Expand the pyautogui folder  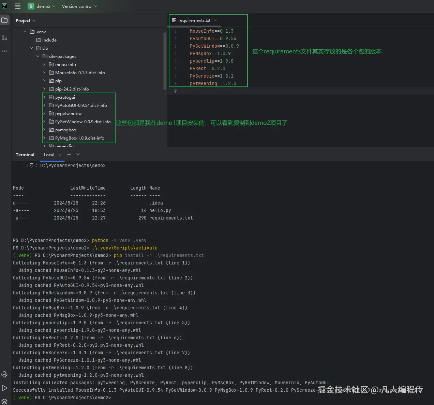click(x=44, y=97)
